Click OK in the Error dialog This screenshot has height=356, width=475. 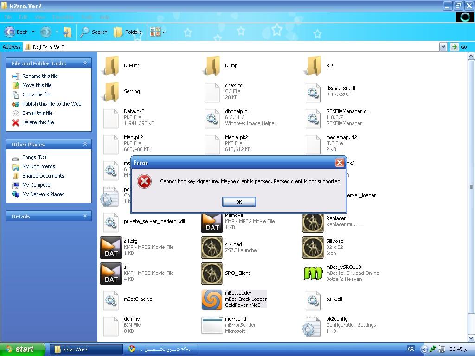pos(238,202)
